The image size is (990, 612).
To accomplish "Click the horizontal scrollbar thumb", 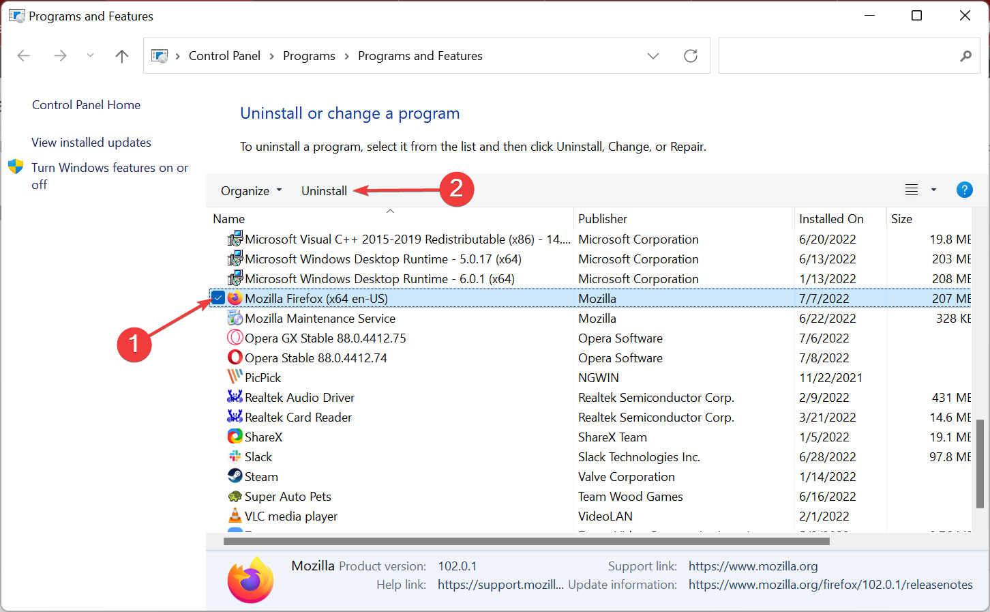I will [x=526, y=542].
